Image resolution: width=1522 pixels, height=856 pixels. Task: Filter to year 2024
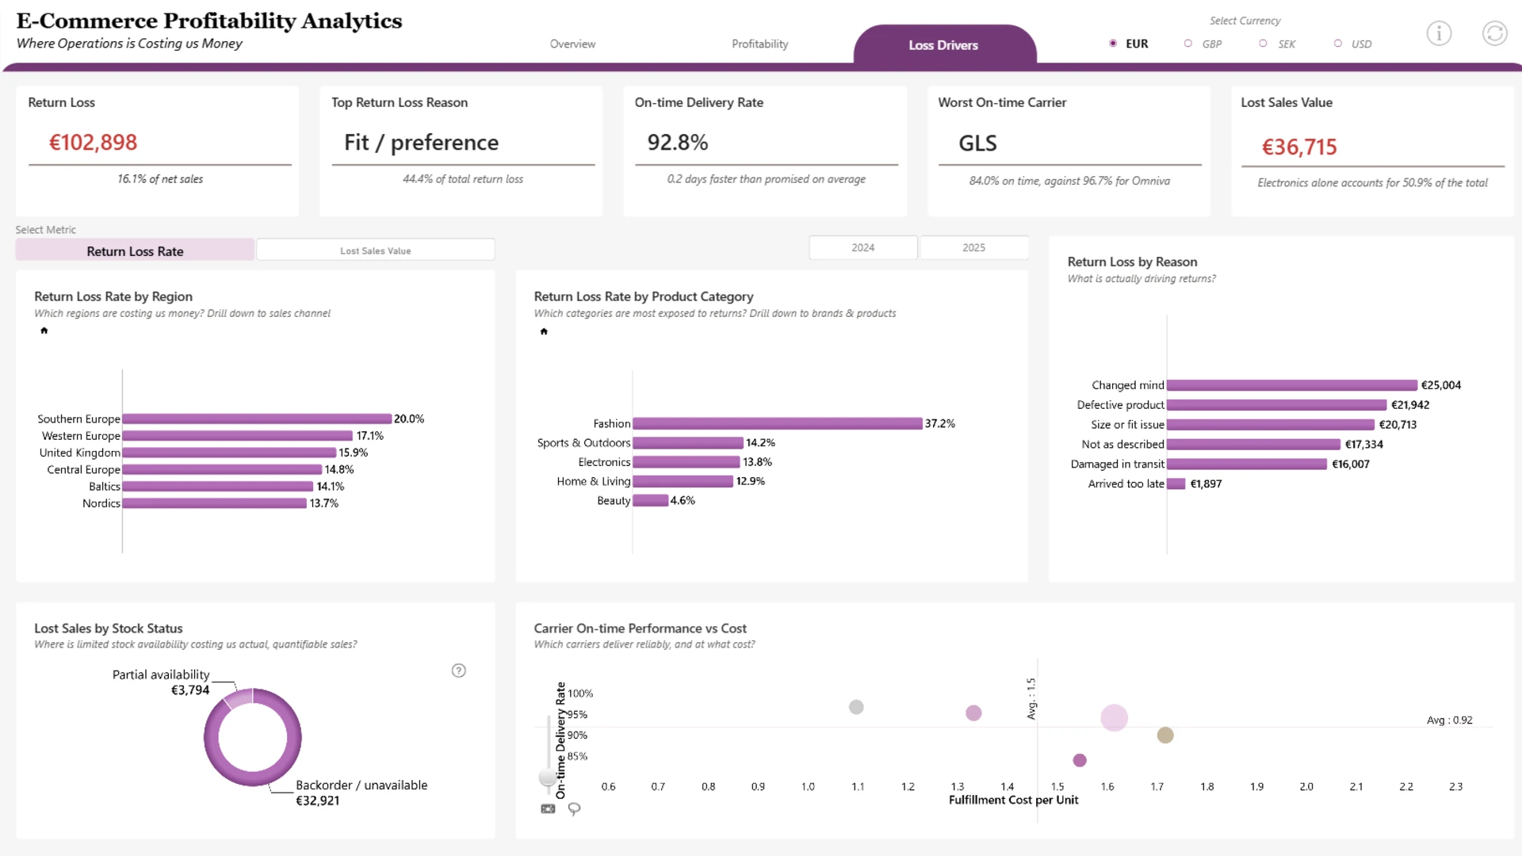(863, 247)
